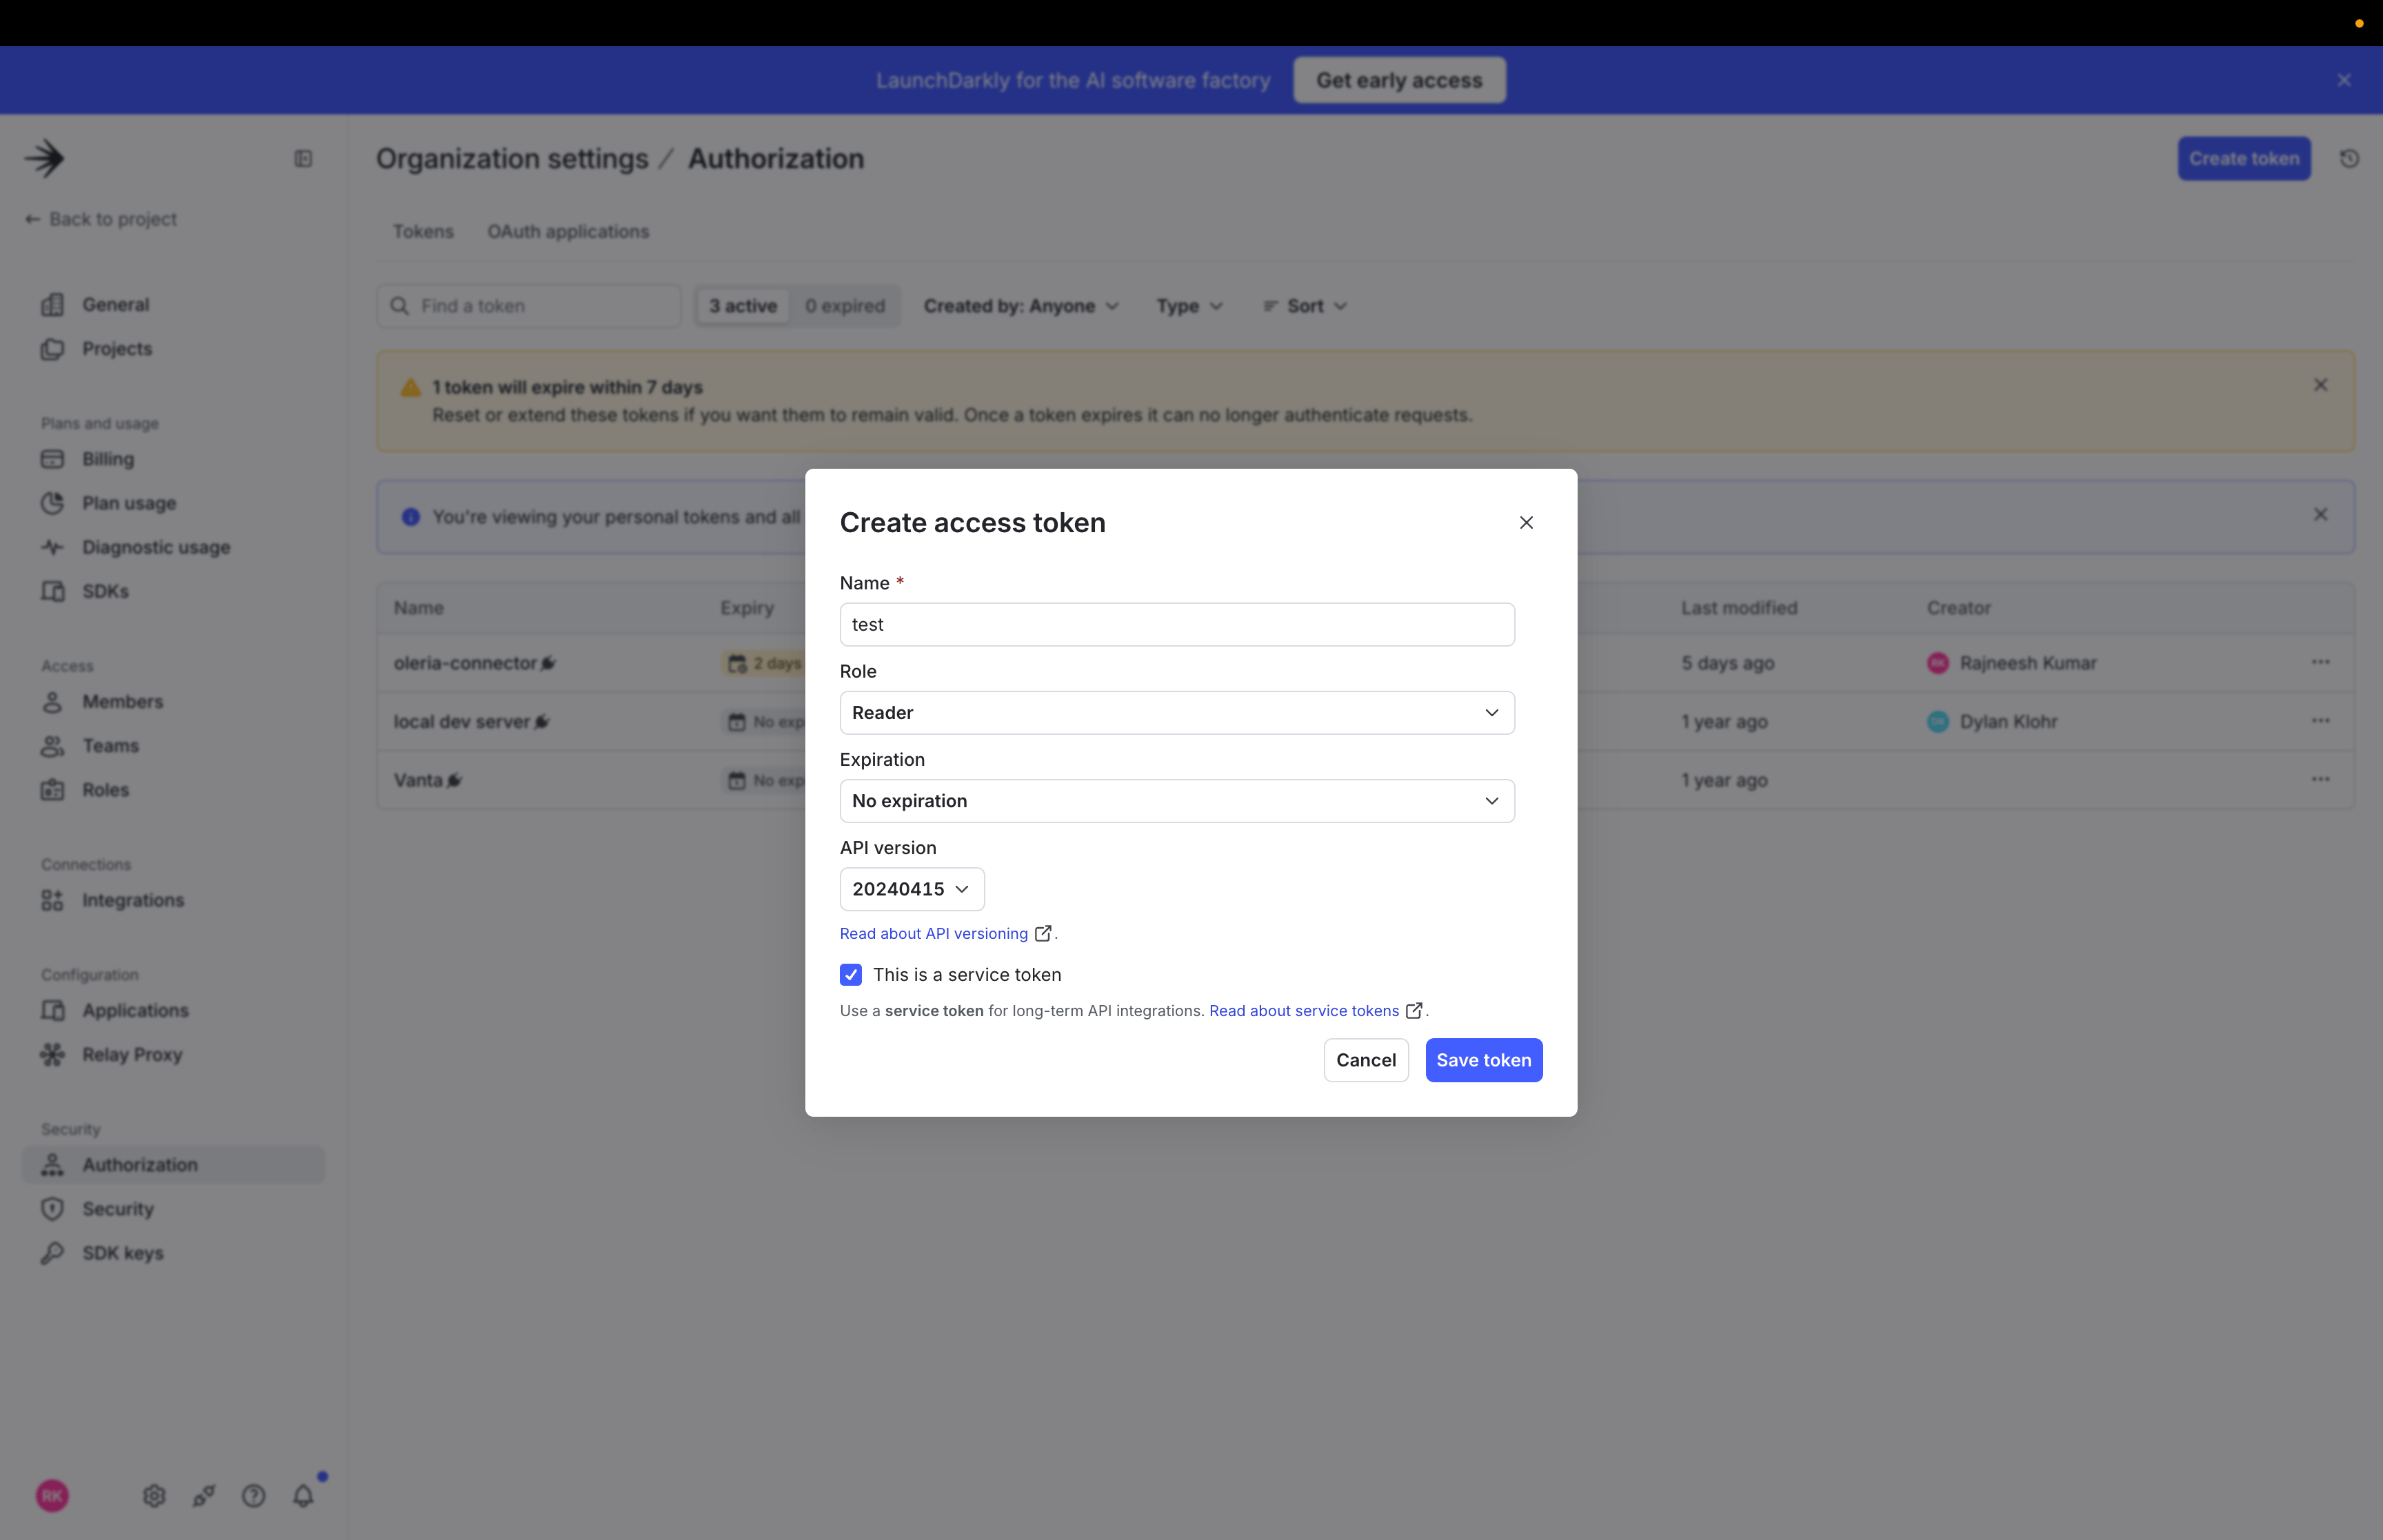Switch to the OAuth applications tab
This screenshot has width=2383, height=1540.
(x=568, y=232)
